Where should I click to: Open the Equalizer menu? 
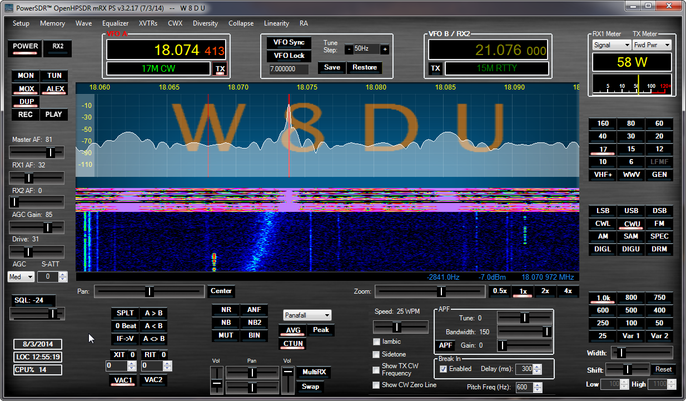pyautogui.click(x=115, y=23)
